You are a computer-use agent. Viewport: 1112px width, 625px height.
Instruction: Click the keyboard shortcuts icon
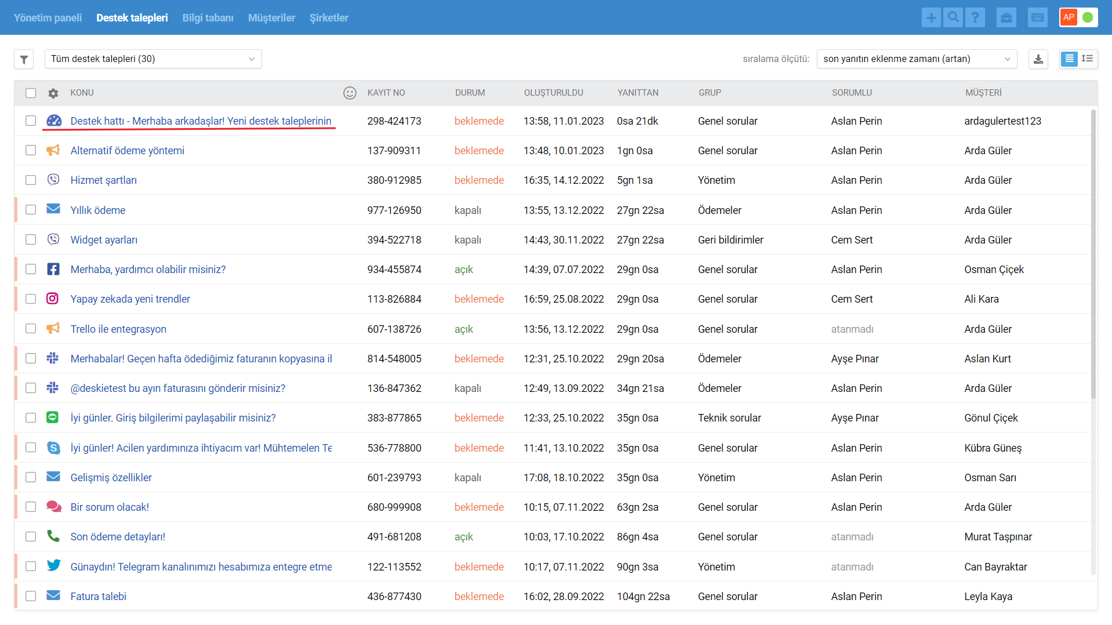pos(1038,17)
